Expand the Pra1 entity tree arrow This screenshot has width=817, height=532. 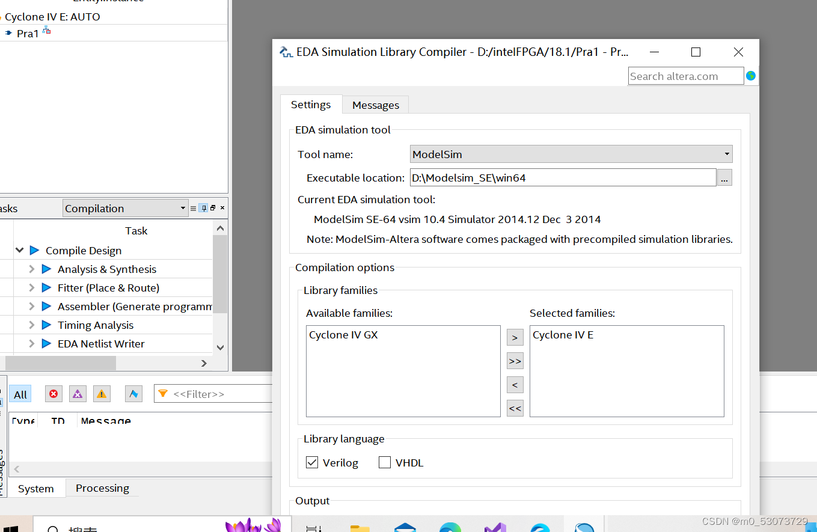[x=8, y=33]
